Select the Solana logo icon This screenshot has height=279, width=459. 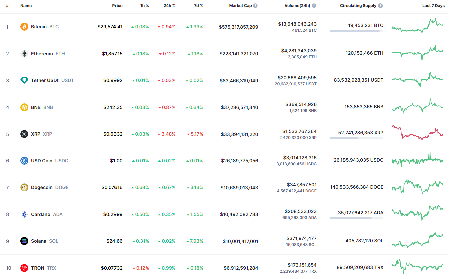tap(24, 241)
